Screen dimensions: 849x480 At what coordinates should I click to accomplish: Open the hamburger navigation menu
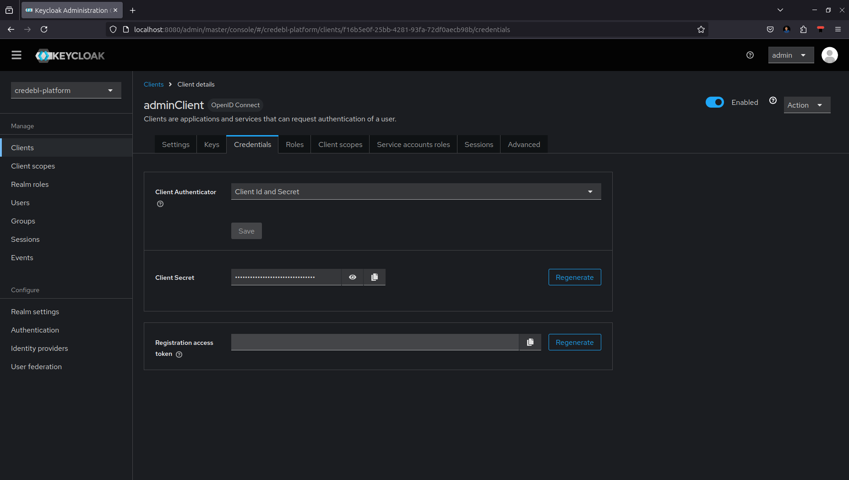(16, 55)
